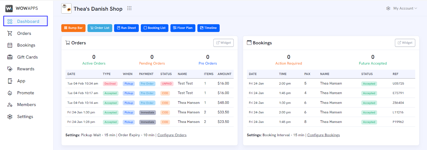Viewport: 427px width, 150px height.
Task: Click the Bookings calendar icon in sidebar
Action: (10, 45)
